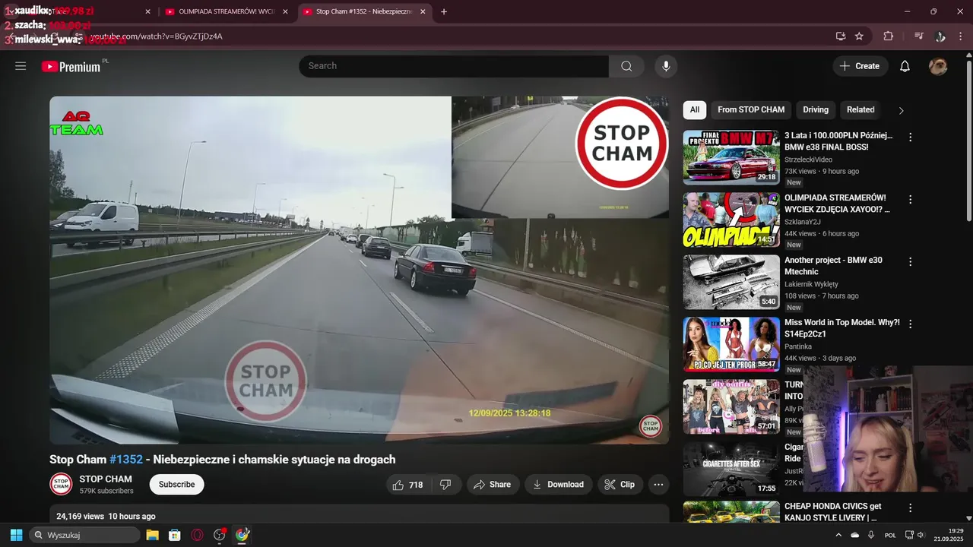Open options for OLIMPIADA STREAMERÓW video
This screenshot has width=973, height=547.
[910, 200]
